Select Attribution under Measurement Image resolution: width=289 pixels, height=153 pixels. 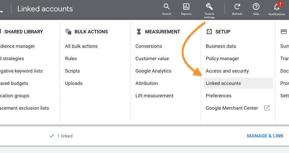[x=147, y=83]
